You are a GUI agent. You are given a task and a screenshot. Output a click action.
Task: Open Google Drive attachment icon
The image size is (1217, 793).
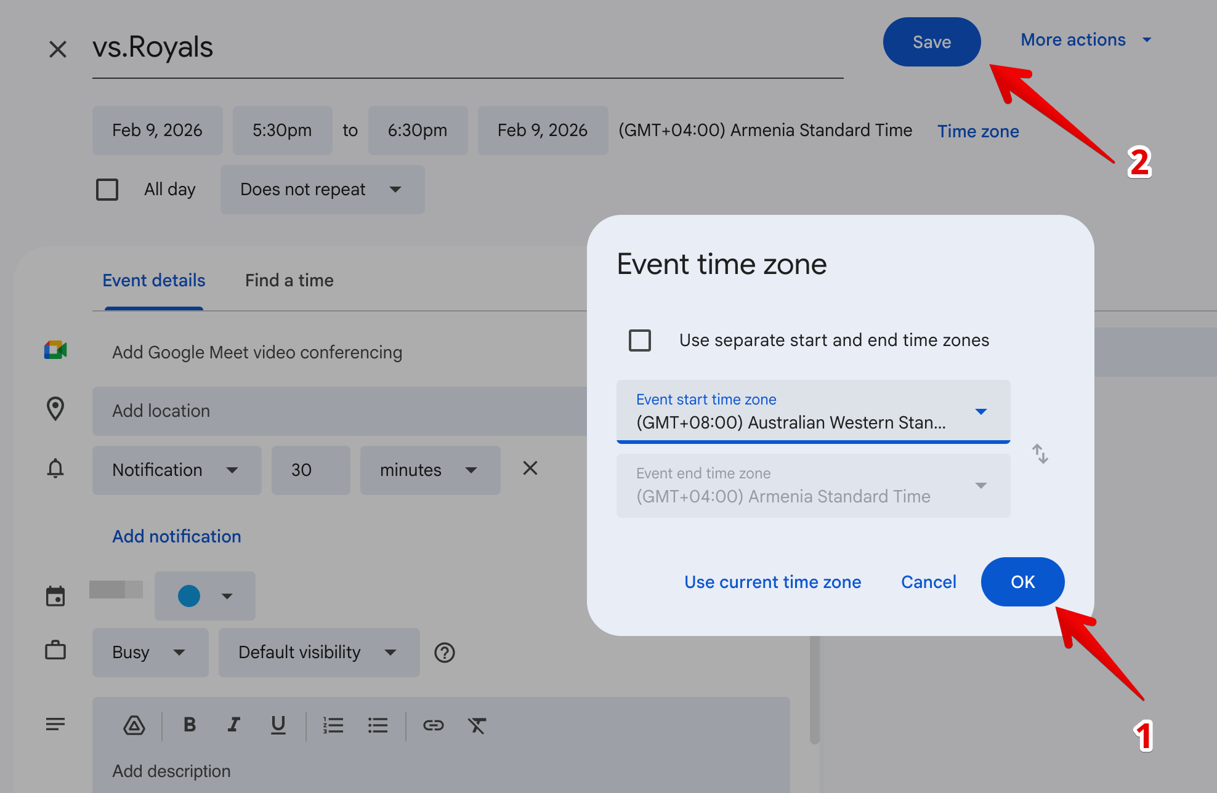(x=134, y=725)
